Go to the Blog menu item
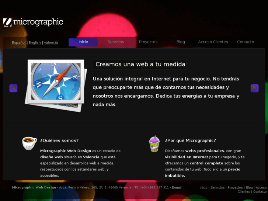This screenshot has width=268, height=201. click(181, 42)
